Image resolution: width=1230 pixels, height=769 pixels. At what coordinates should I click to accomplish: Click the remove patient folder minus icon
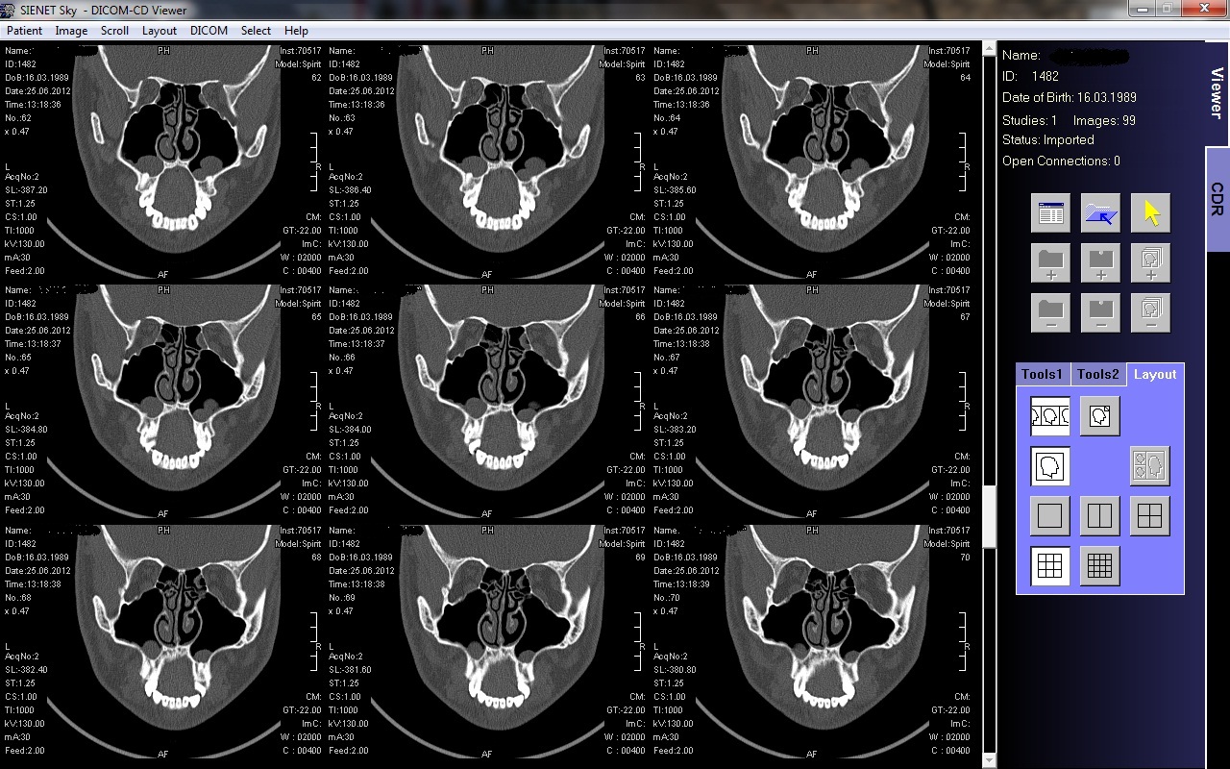click(x=1050, y=313)
